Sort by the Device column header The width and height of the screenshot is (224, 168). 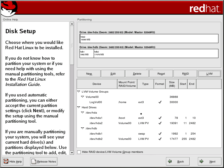click(97, 84)
